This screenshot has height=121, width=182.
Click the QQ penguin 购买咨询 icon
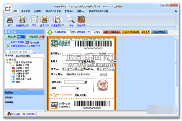coord(9,114)
